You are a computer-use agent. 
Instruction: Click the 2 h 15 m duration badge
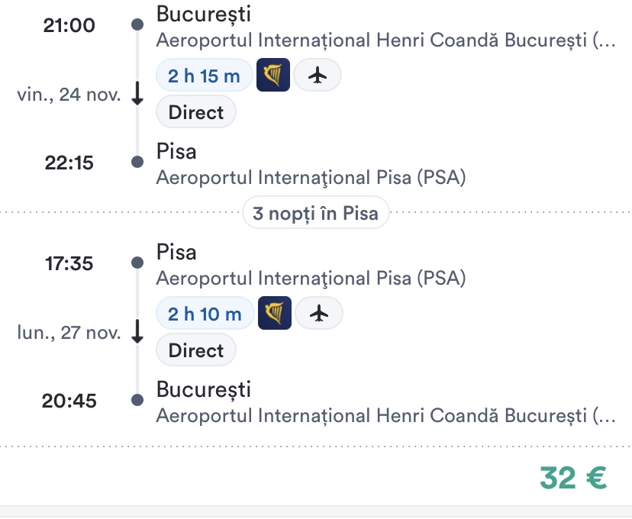204,76
